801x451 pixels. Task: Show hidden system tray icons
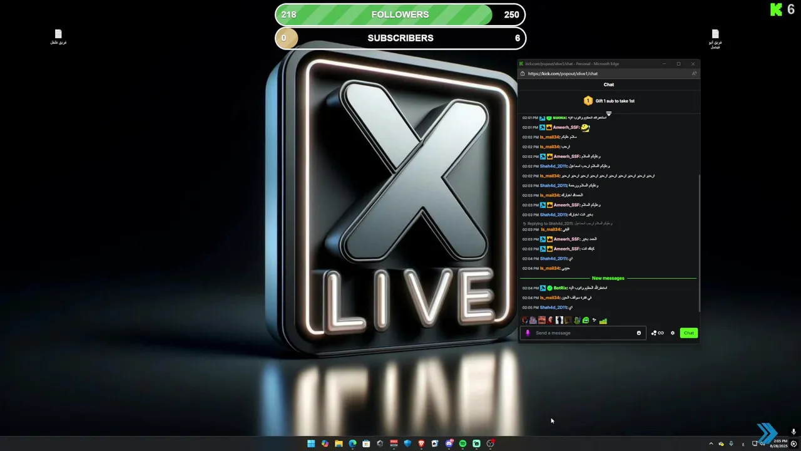pos(711,443)
